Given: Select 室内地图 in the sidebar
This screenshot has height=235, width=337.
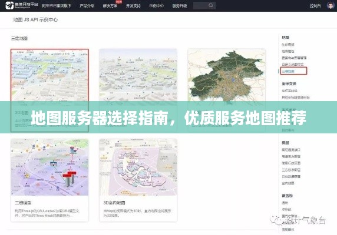Looking at the screenshot, I should [288, 183].
